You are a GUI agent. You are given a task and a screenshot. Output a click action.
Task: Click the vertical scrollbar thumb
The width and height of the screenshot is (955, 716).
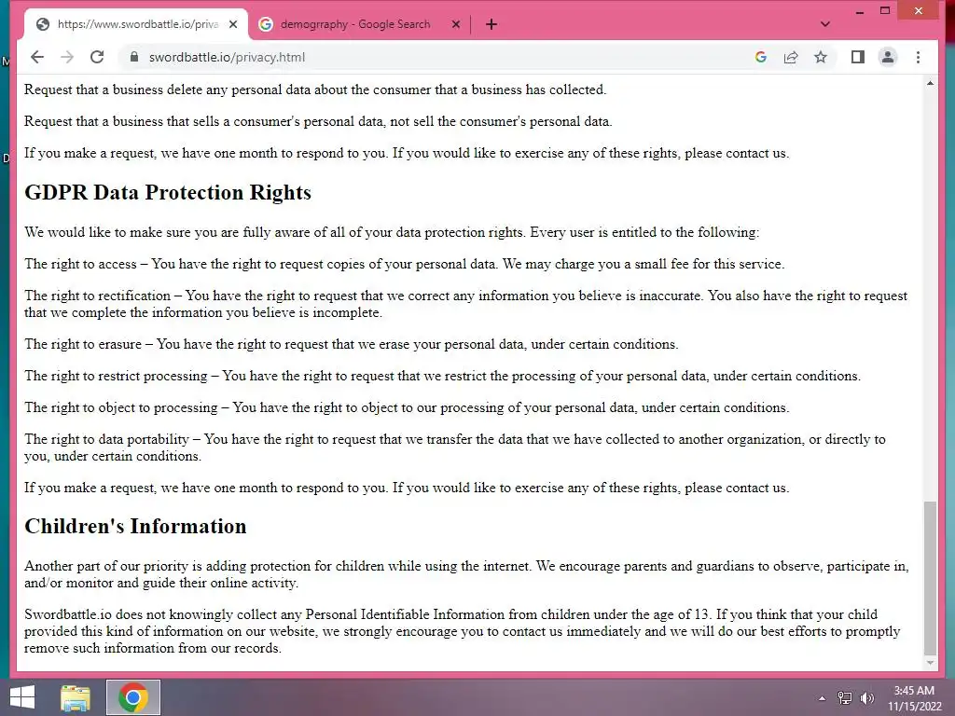[930, 577]
